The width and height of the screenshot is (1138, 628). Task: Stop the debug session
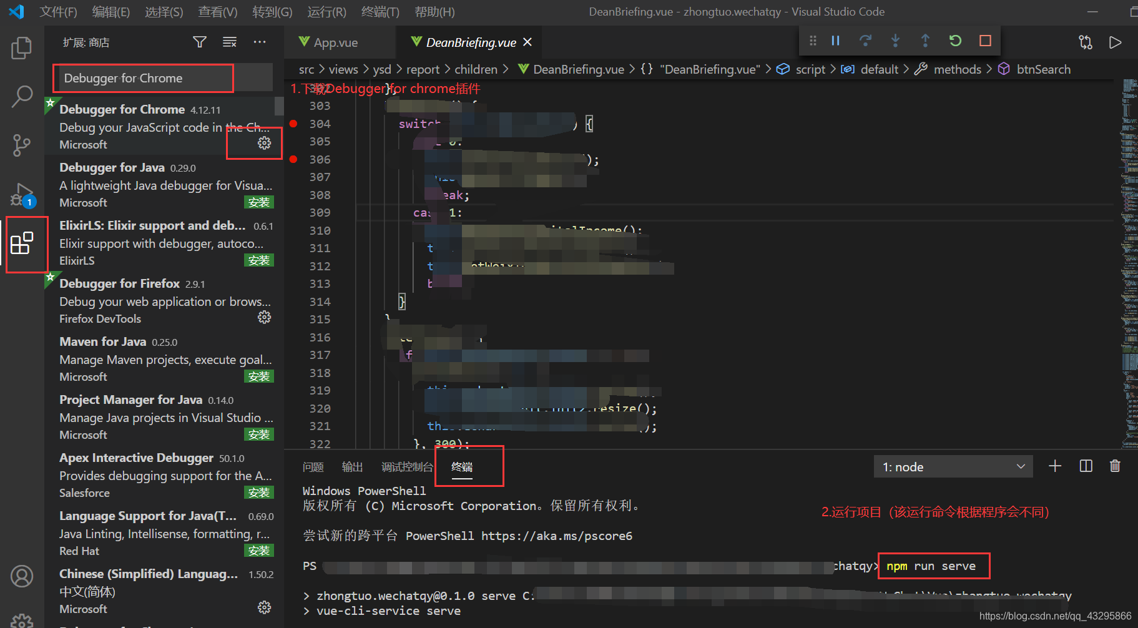(985, 41)
